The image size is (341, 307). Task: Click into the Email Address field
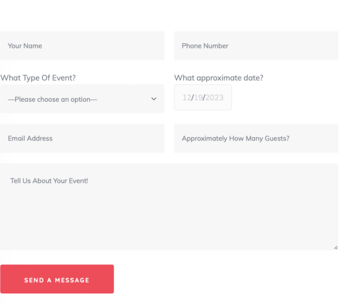(82, 138)
